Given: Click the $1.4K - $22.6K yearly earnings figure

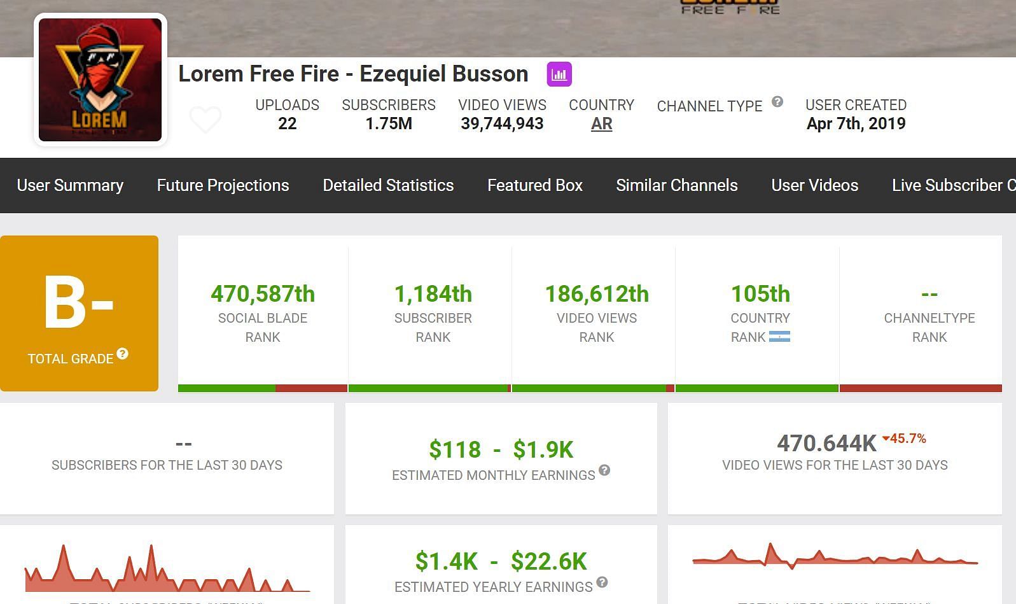Looking at the screenshot, I should [501, 561].
